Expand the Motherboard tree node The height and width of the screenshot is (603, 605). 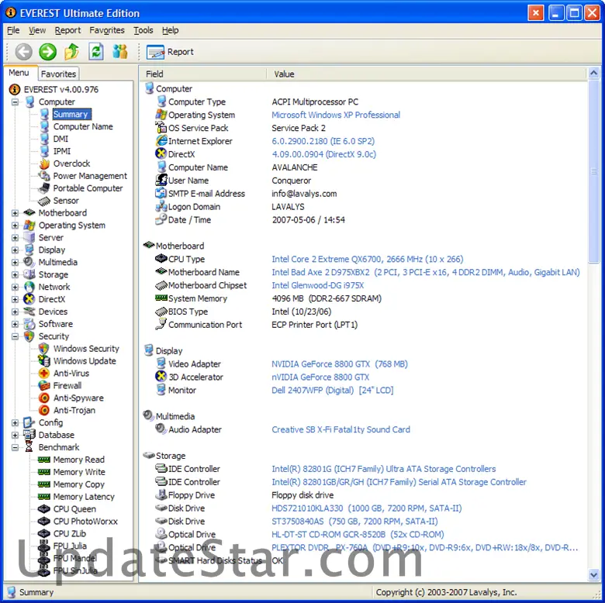pyautogui.click(x=15, y=213)
